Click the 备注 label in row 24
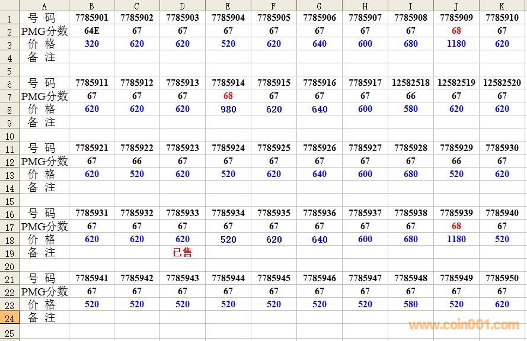This screenshot has height=341, width=527. point(42,318)
